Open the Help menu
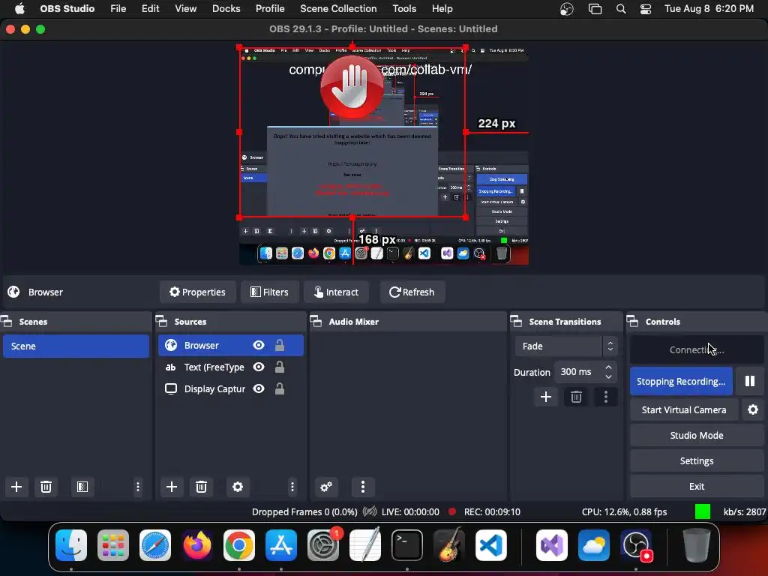768x576 pixels. (442, 9)
